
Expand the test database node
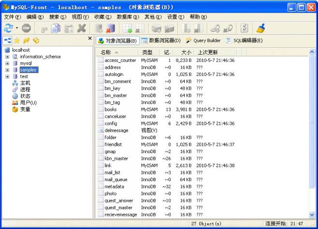7,77
